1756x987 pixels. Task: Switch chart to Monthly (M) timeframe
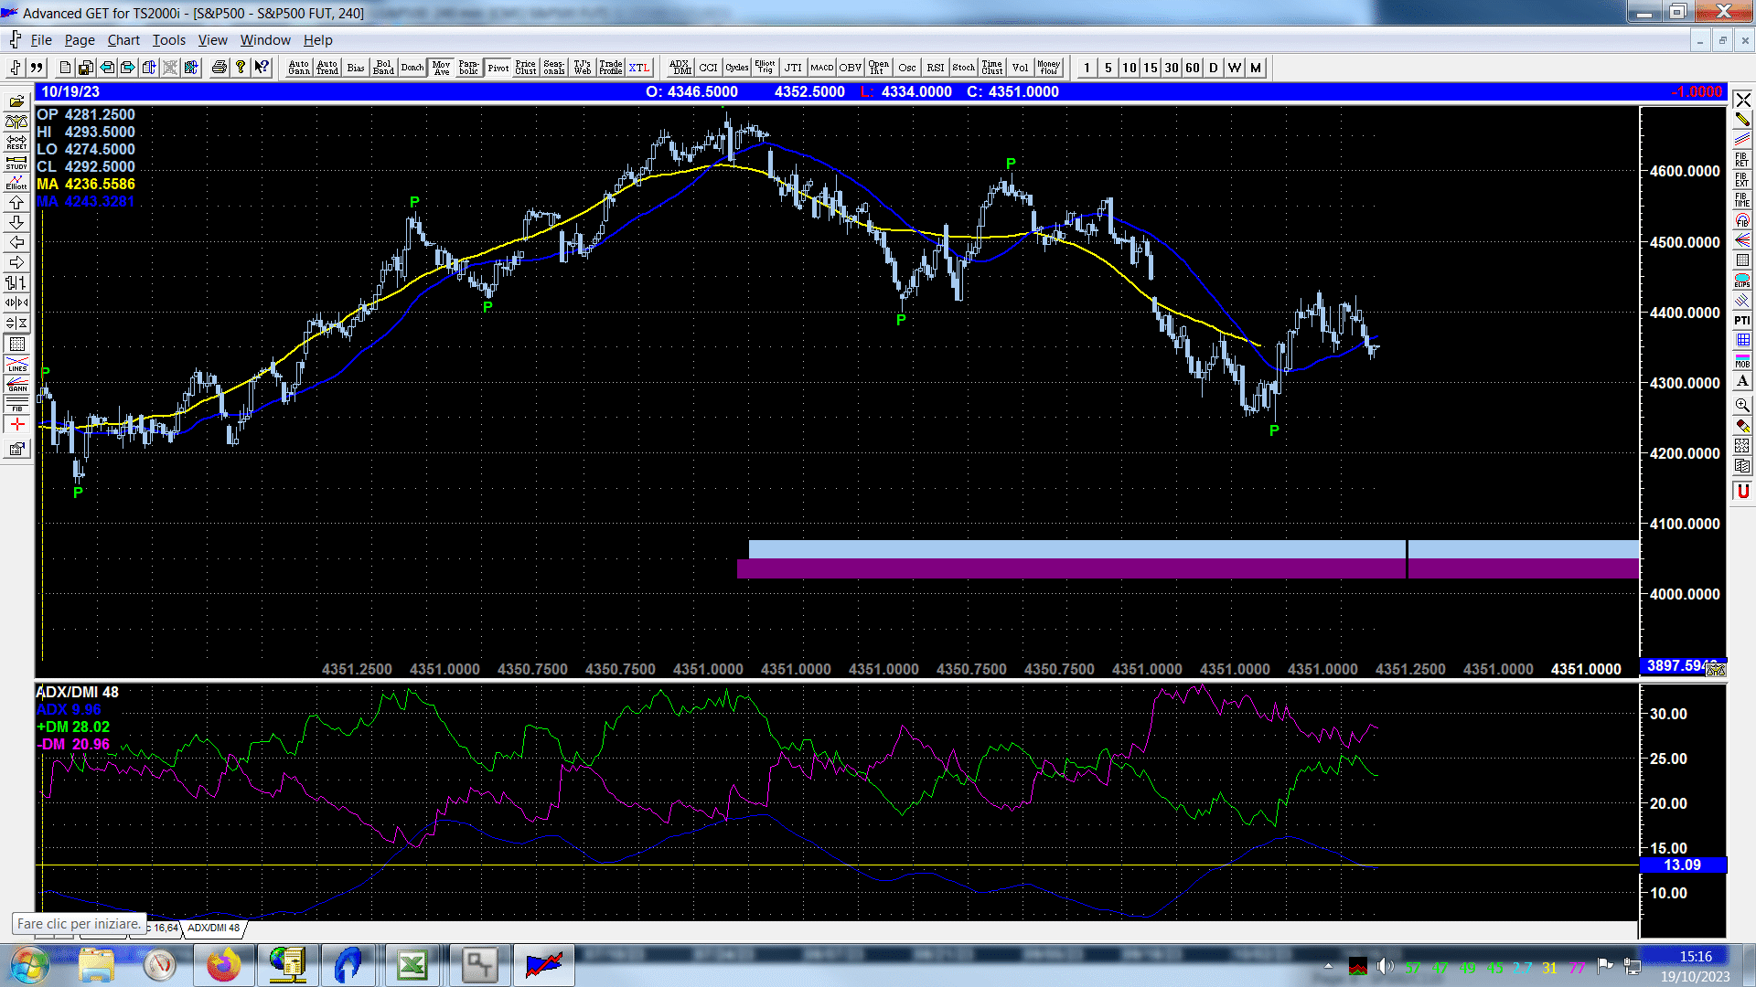point(1256,68)
